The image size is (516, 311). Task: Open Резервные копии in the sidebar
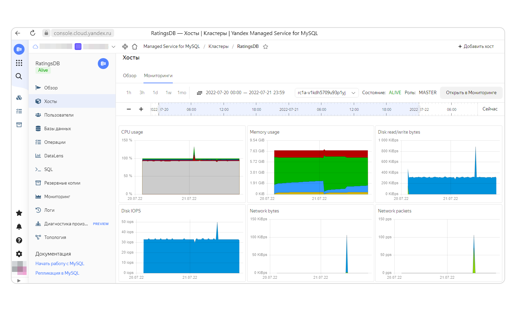click(x=72, y=183)
